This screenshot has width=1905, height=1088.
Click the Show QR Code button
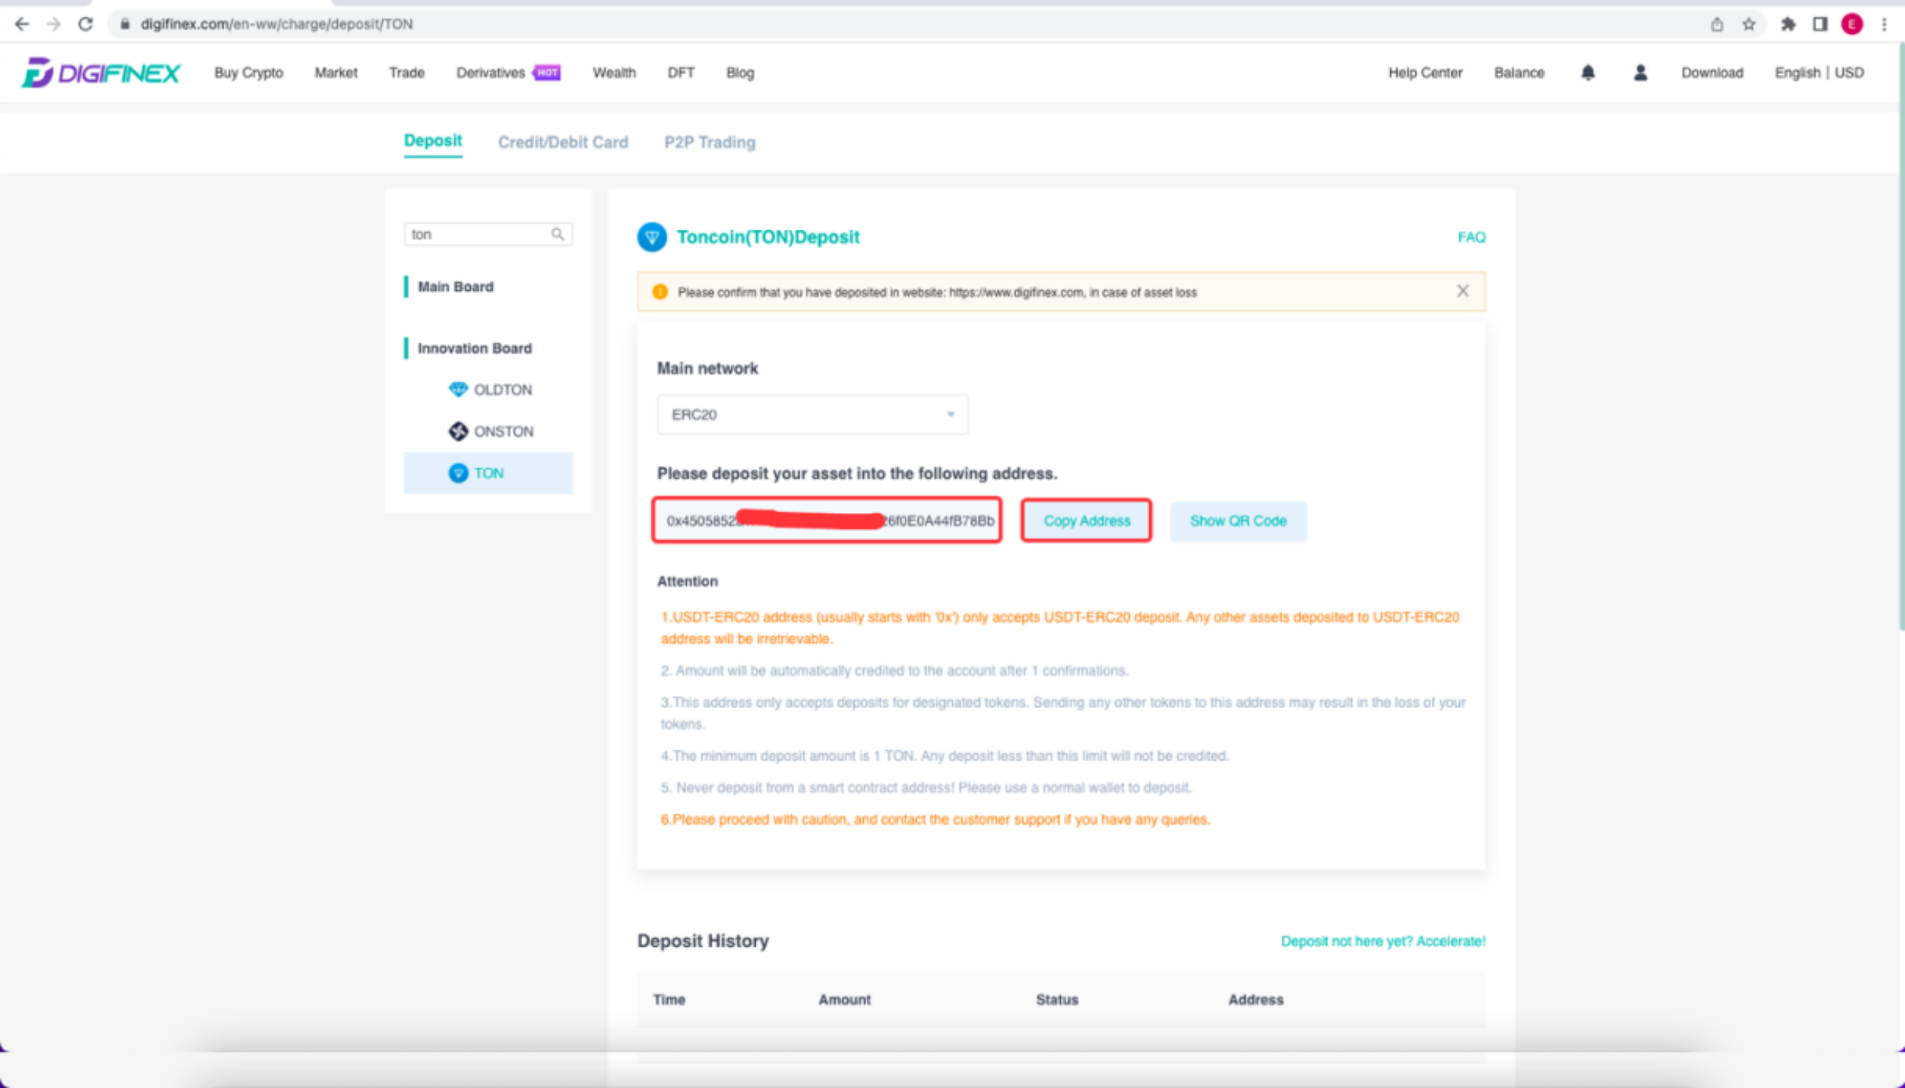1238,521
